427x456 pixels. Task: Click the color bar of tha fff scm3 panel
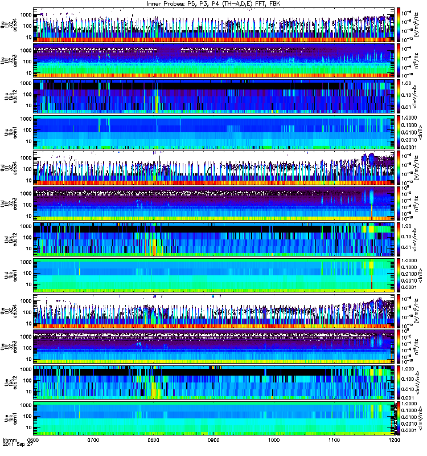pos(398,60)
